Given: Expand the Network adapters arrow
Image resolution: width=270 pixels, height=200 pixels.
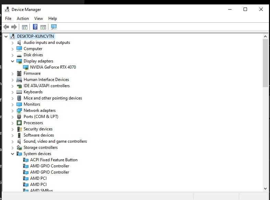Looking at the screenshot, I should point(13,111).
